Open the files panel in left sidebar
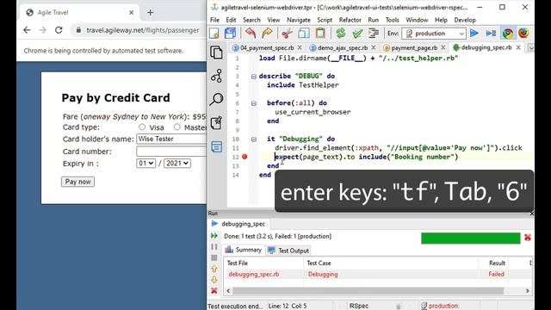 tap(216, 53)
